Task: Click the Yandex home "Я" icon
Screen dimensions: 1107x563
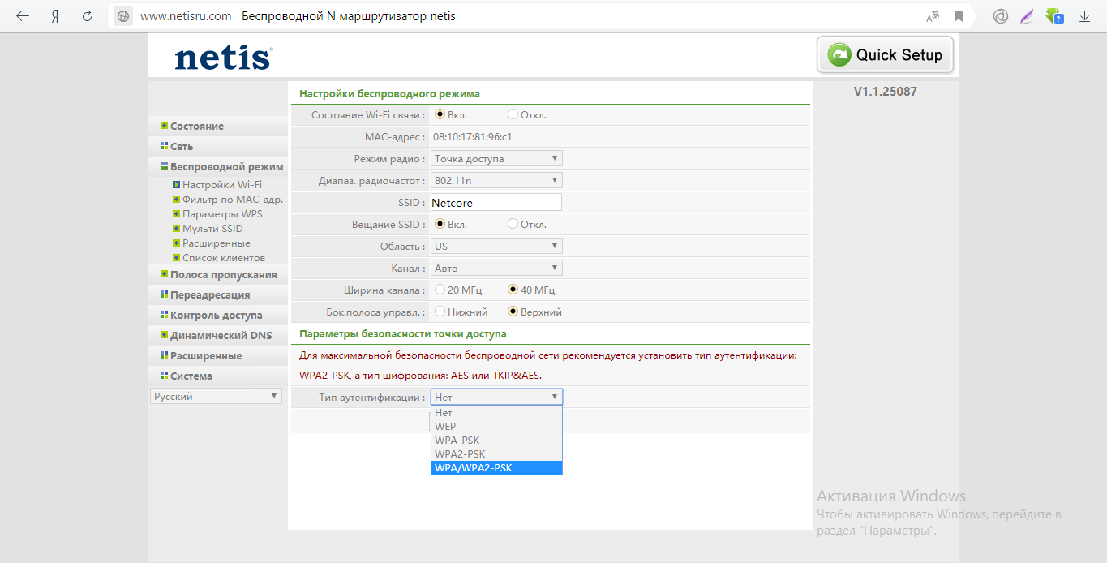Action: coord(55,16)
